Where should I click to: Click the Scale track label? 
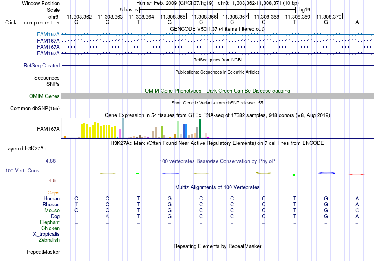click(x=53, y=10)
